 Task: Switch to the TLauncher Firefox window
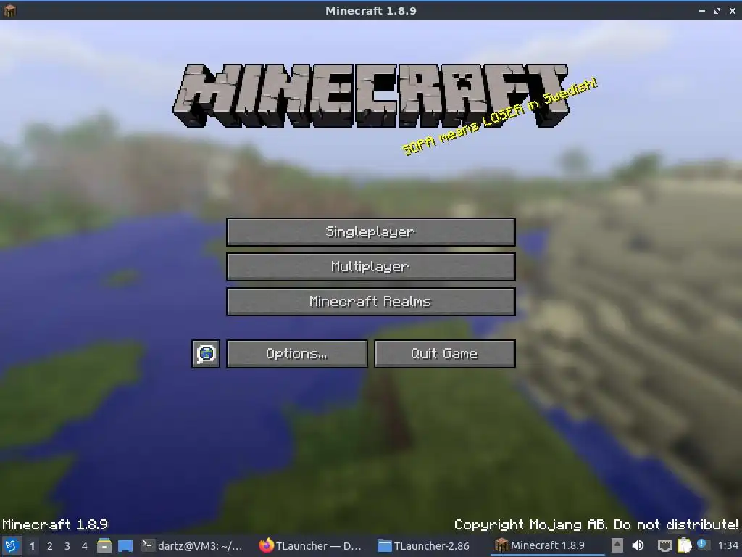pos(312,545)
